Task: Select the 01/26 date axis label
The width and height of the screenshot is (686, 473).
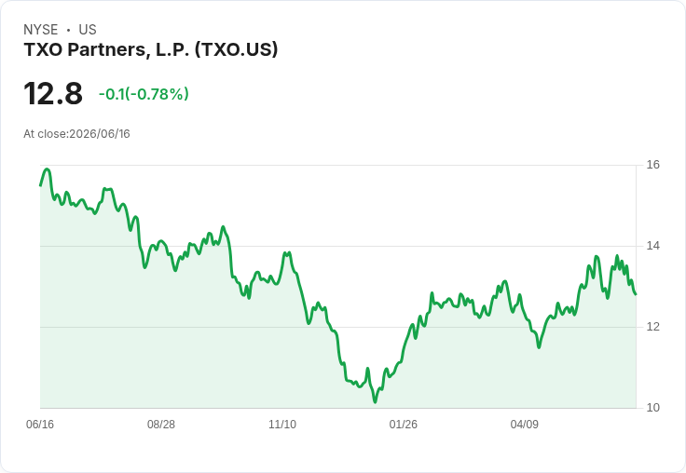Action: (x=404, y=425)
